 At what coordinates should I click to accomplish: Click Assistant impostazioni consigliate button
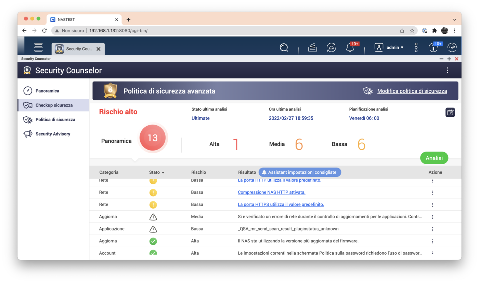tap(300, 172)
